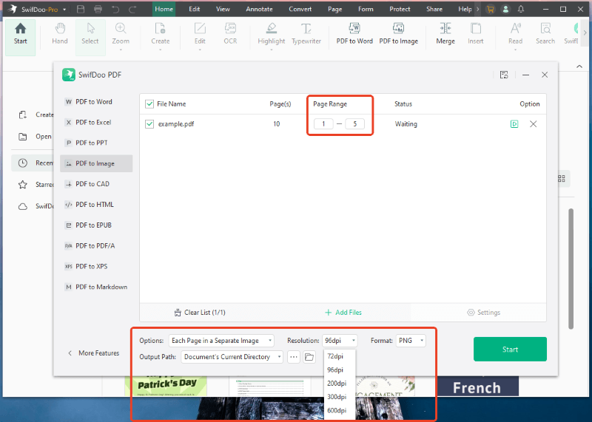
Task: Click the print icon in the title bar
Action: click(x=98, y=9)
